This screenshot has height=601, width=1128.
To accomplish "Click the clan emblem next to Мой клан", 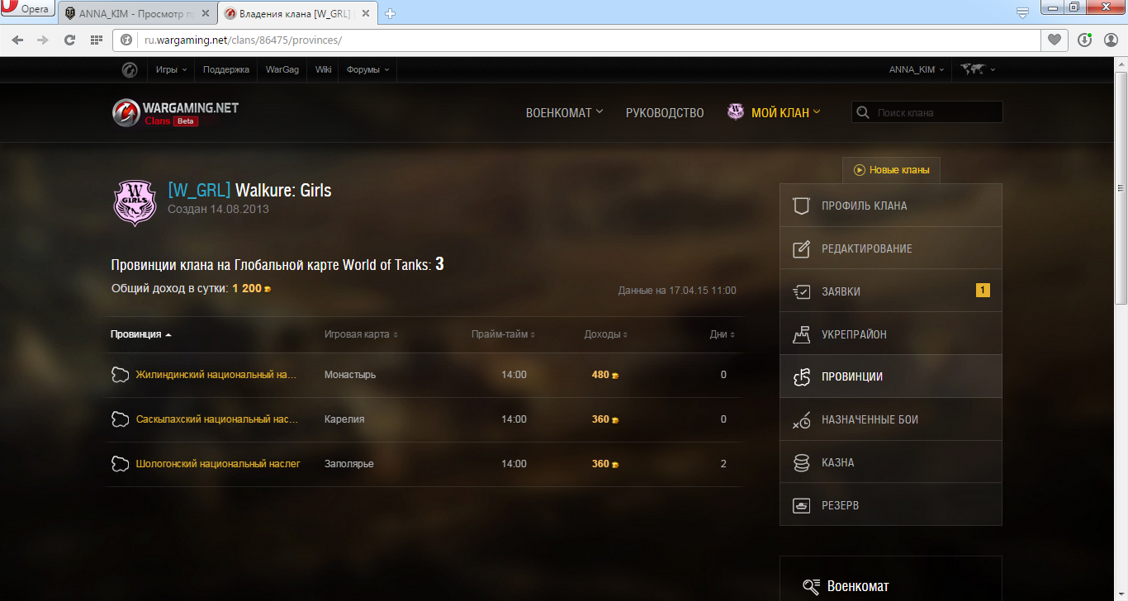I will (x=735, y=111).
